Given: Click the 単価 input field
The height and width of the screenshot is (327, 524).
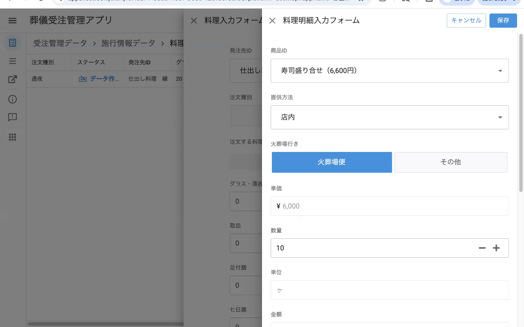Looking at the screenshot, I should (x=390, y=206).
